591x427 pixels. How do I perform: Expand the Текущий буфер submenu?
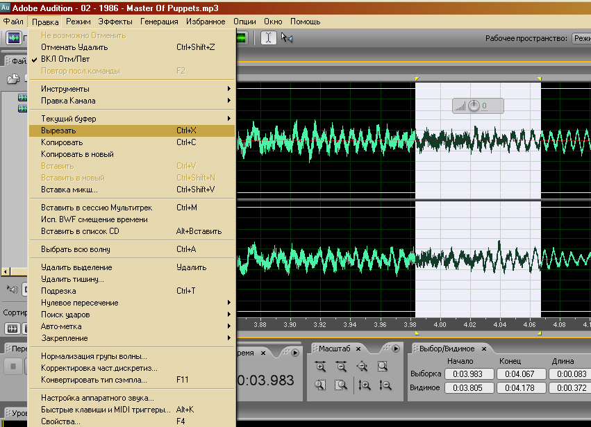click(x=132, y=119)
